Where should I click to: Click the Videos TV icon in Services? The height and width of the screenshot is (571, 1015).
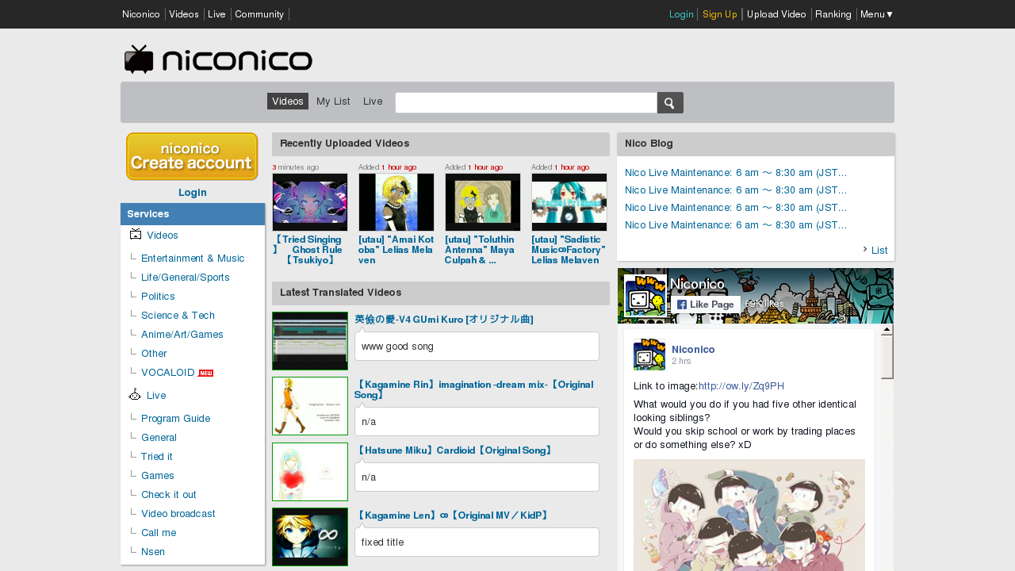coord(136,235)
